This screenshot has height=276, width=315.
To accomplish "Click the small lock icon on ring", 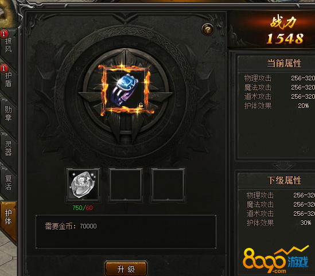I will [x=141, y=105].
